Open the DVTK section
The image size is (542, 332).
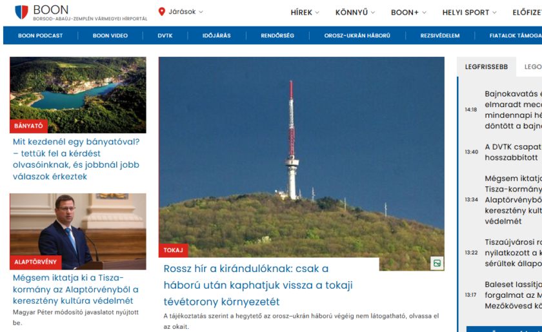[x=165, y=35]
